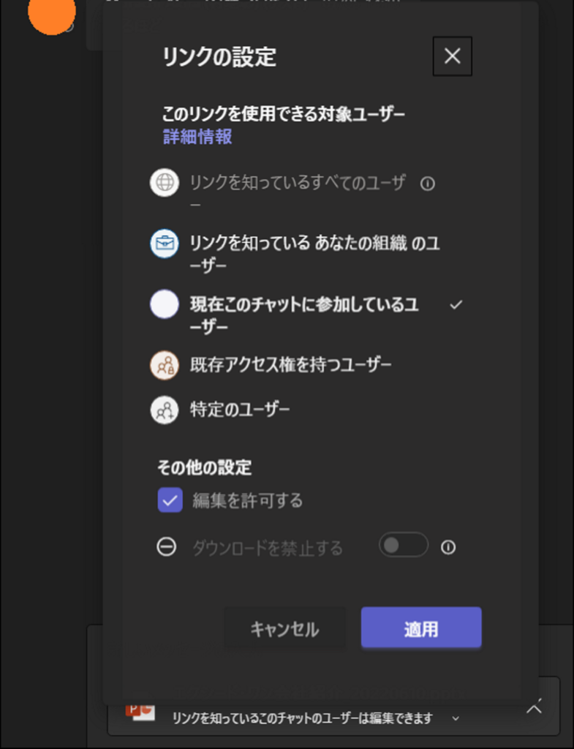Viewport: 574px width, 749px height.
Task: Toggle the 編集を許可する checkbox
Action: [x=170, y=500]
